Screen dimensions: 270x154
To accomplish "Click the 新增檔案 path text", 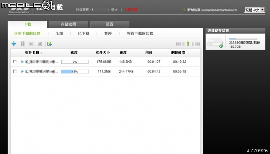I will pos(213,10).
